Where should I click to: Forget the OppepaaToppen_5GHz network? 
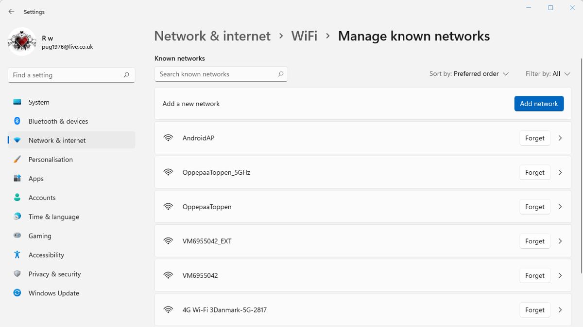[534, 172]
